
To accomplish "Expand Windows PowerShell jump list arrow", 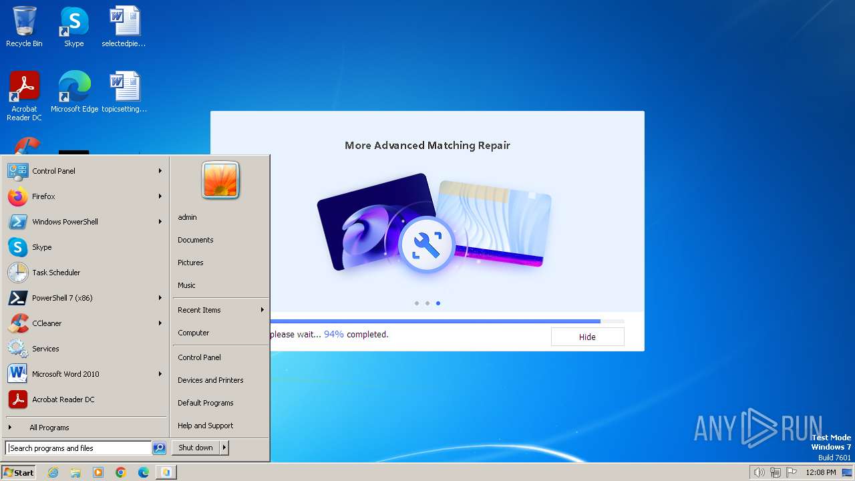I will [x=160, y=222].
